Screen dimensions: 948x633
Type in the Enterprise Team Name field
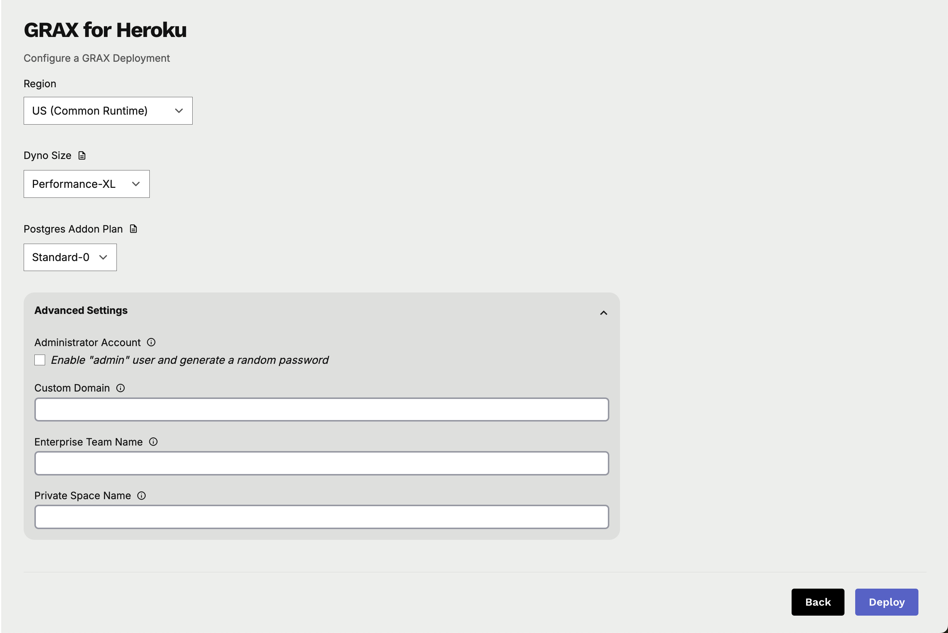tap(321, 463)
